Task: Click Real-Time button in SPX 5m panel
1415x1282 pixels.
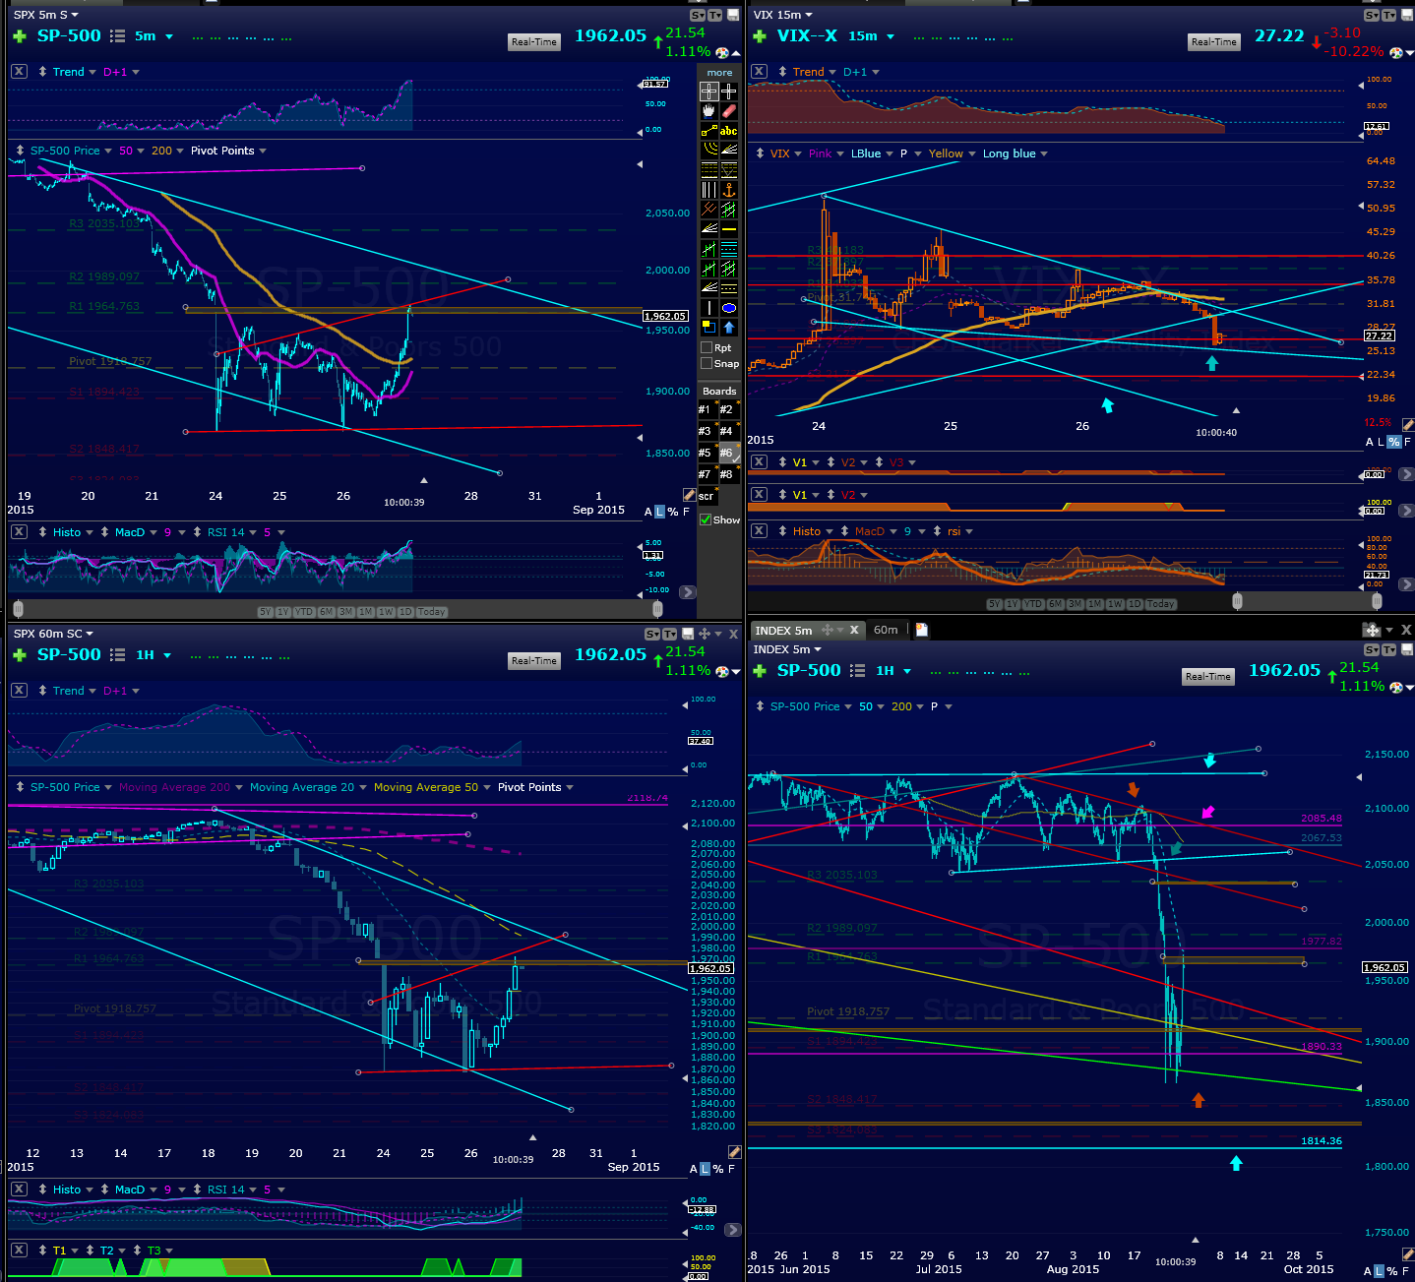Action: pyautogui.click(x=534, y=41)
